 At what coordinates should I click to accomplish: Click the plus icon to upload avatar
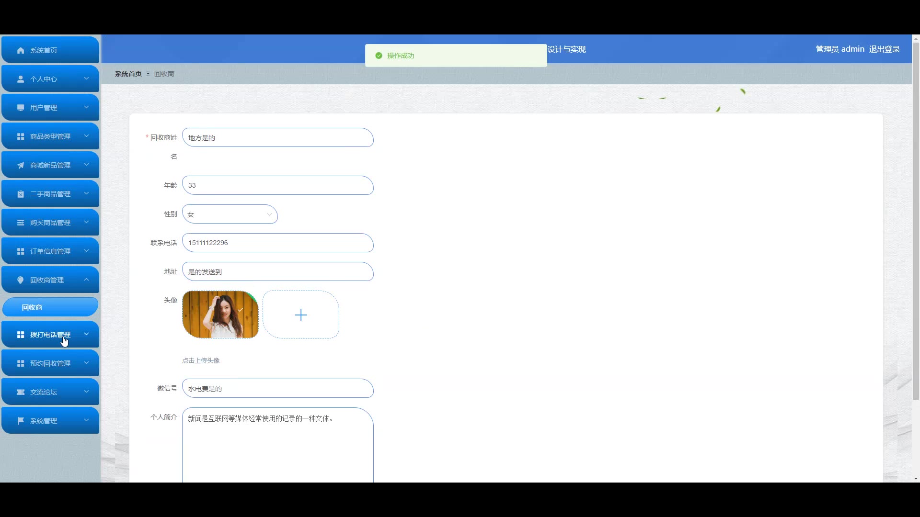pyautogui.click(x=301, y=315)
